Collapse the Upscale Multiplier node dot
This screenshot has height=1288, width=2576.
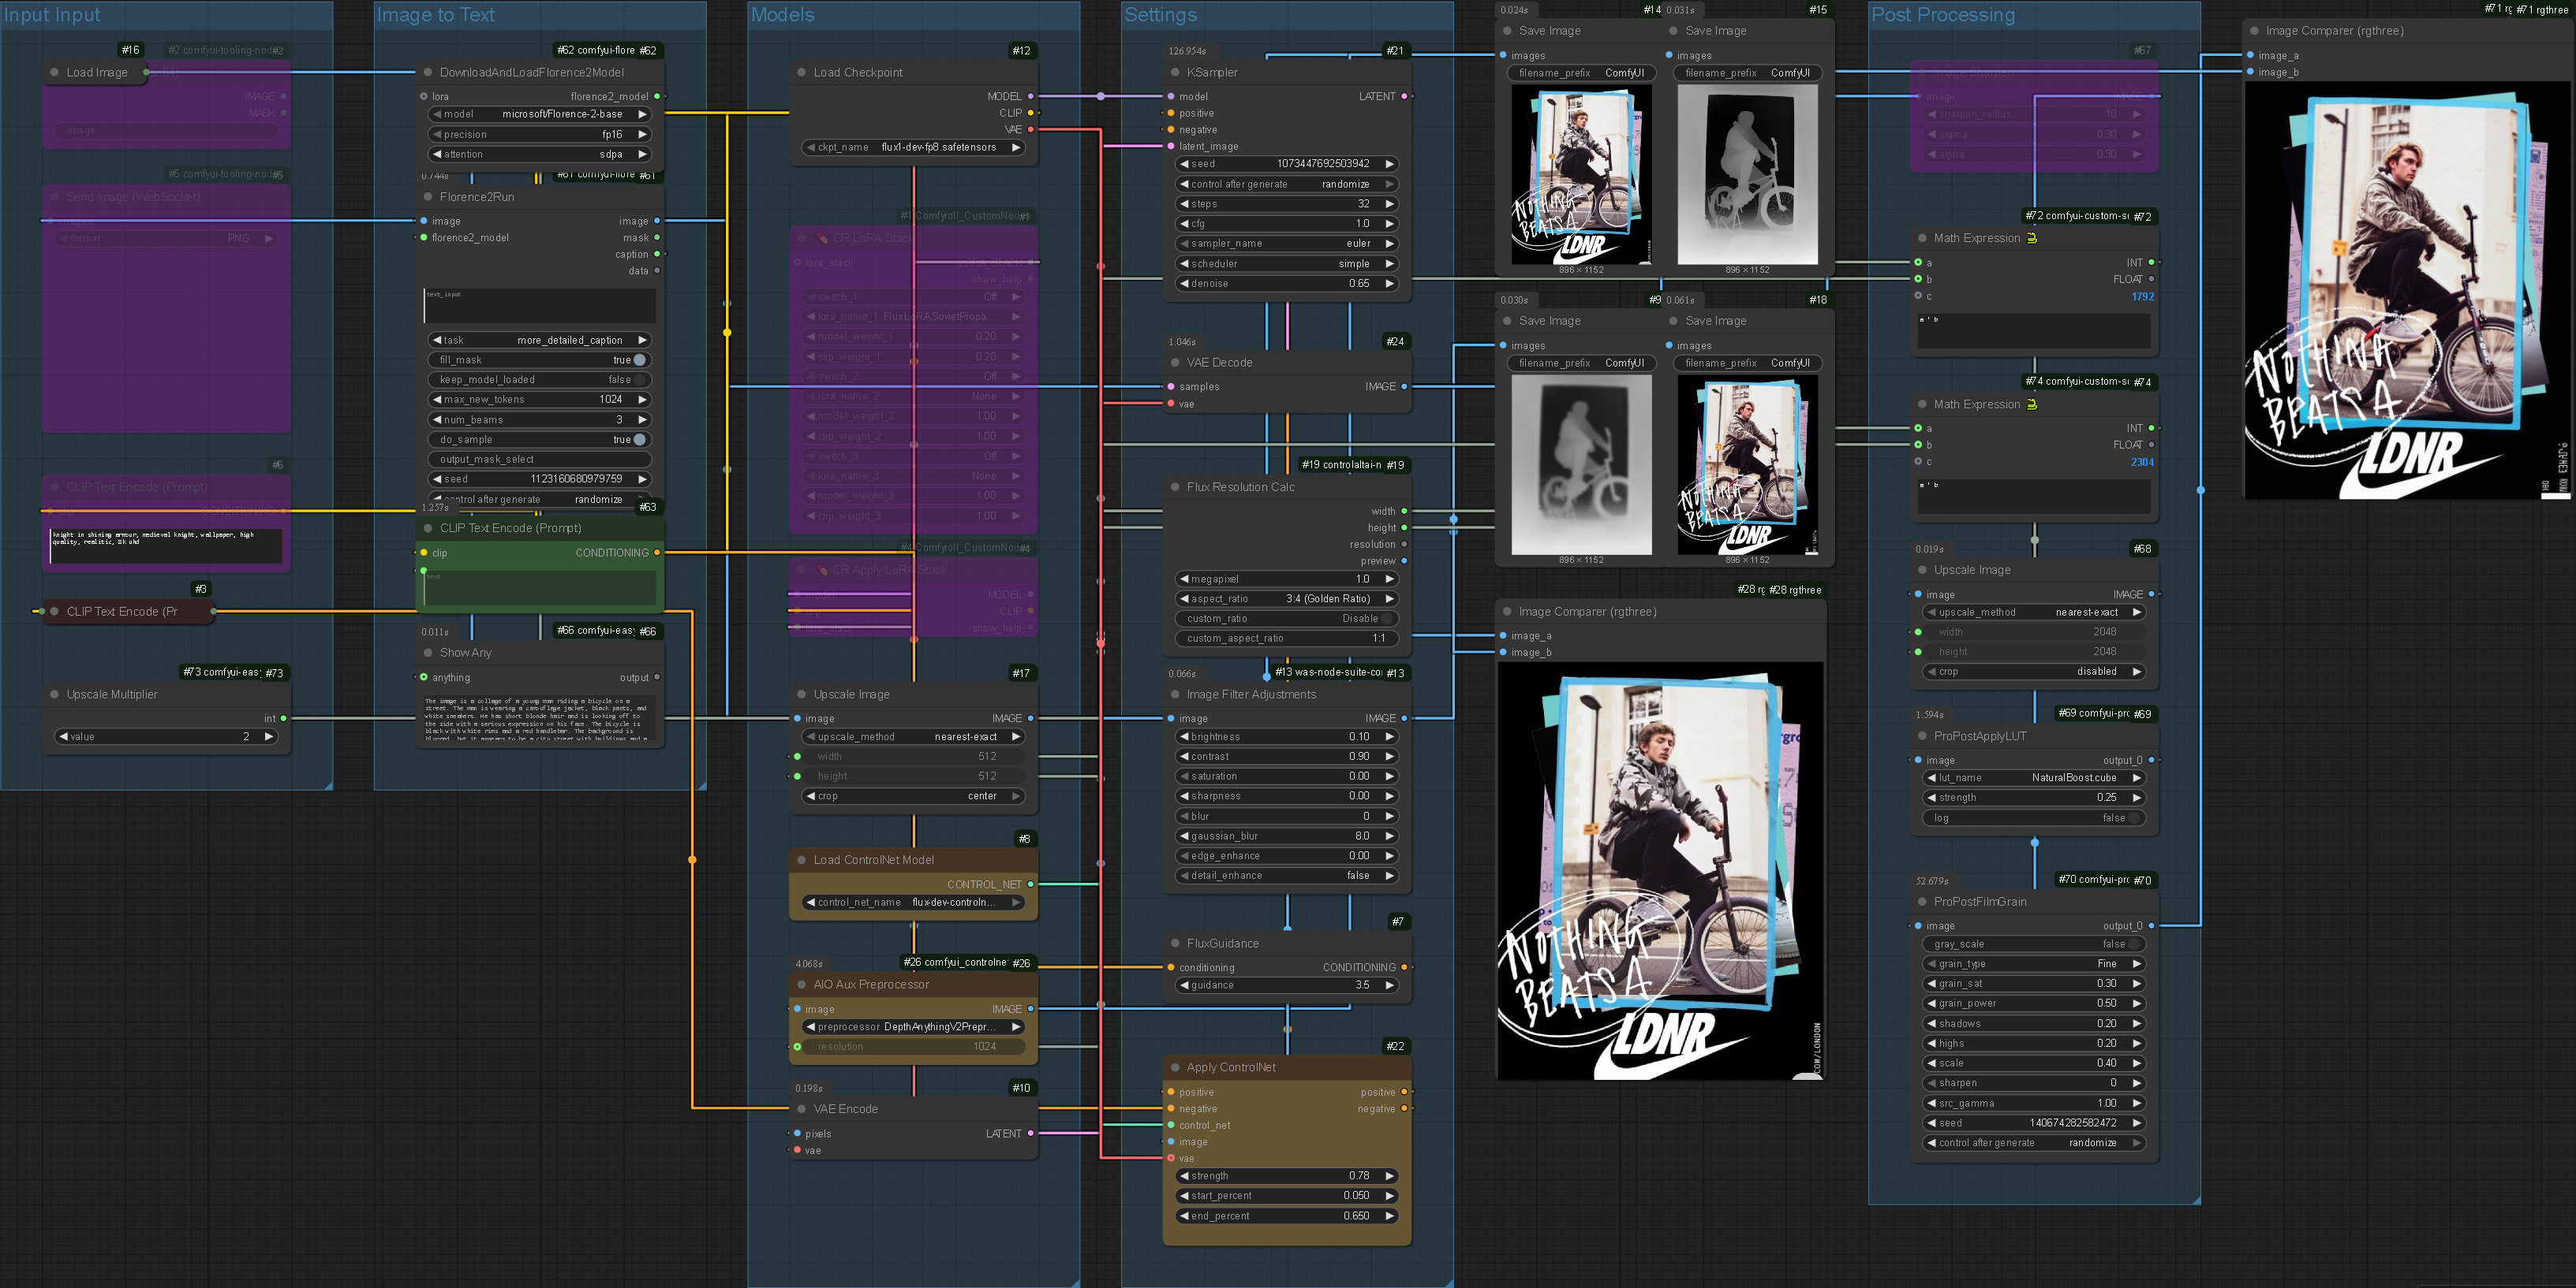(x=55, y=694)
